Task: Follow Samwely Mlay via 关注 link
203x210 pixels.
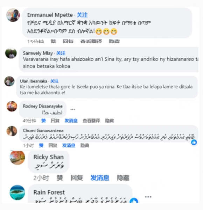Action: point(61,53)
